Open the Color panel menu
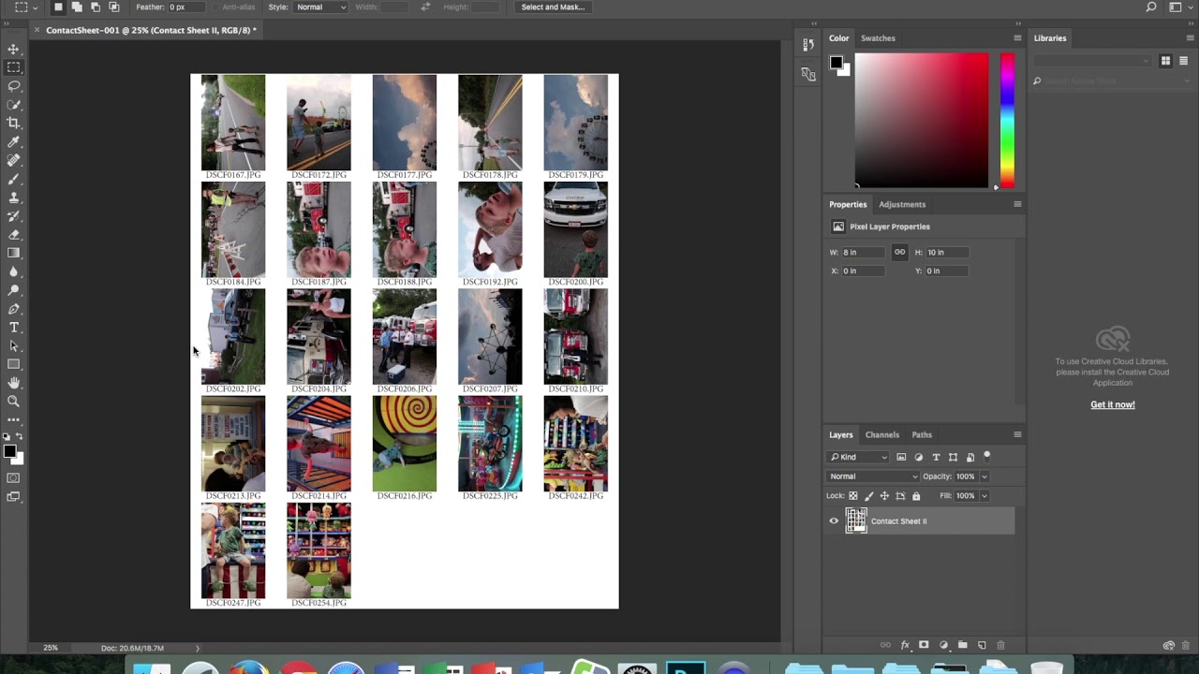Screen dimensions: 1199x674 coord(1017,38)
